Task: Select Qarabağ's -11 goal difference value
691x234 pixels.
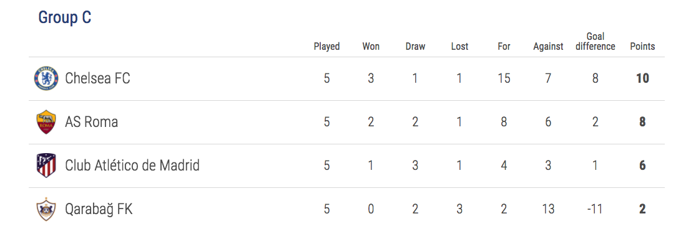Action: 595,209
